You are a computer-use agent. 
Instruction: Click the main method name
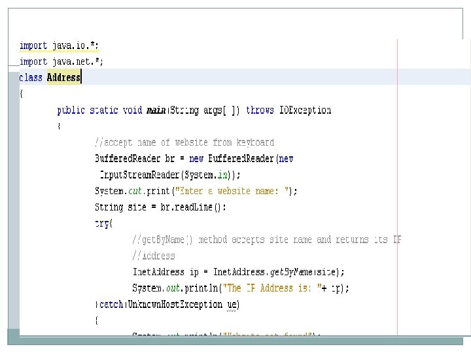point(156,110)
